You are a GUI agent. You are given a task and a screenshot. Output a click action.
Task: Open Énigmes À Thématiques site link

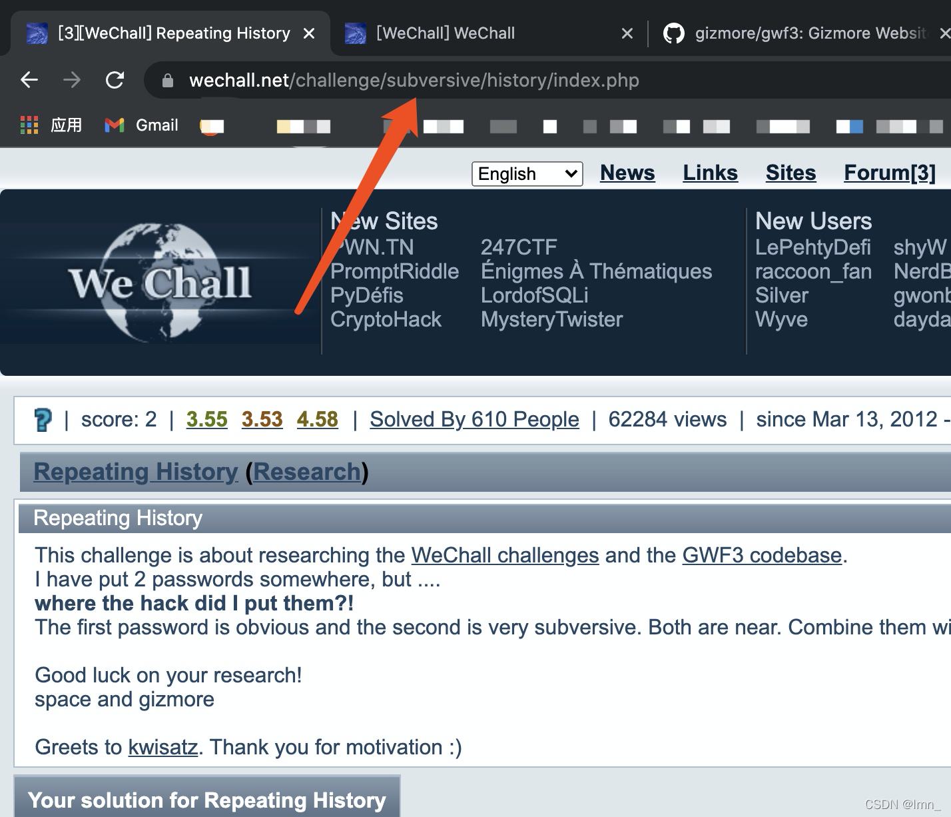pos(596,271)
